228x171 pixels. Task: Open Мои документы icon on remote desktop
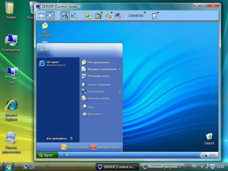[45, 29]
